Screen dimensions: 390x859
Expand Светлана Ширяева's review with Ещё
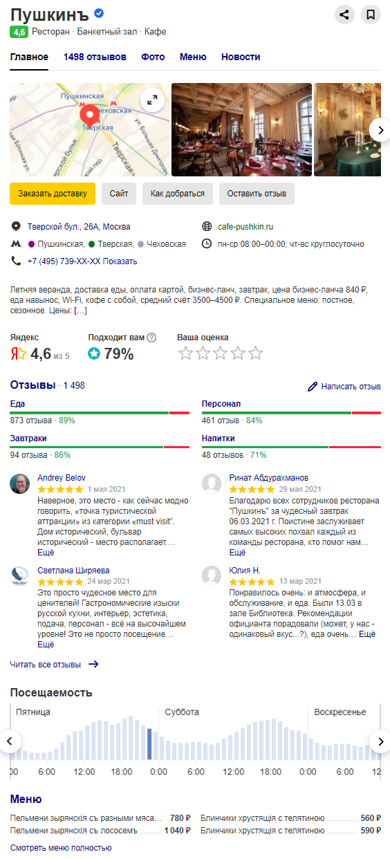pyautogui.click(x=45, y=645)
